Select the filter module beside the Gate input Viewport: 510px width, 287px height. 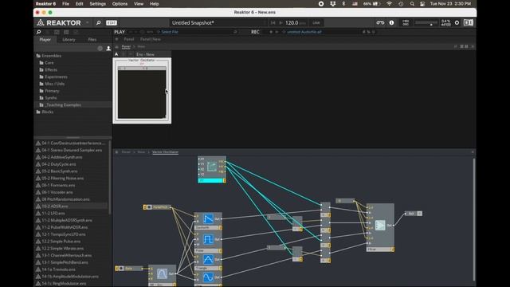tap(162, 275)
